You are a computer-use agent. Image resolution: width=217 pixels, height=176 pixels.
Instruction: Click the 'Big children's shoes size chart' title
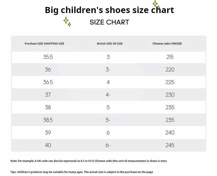click(x=109, y=10)
